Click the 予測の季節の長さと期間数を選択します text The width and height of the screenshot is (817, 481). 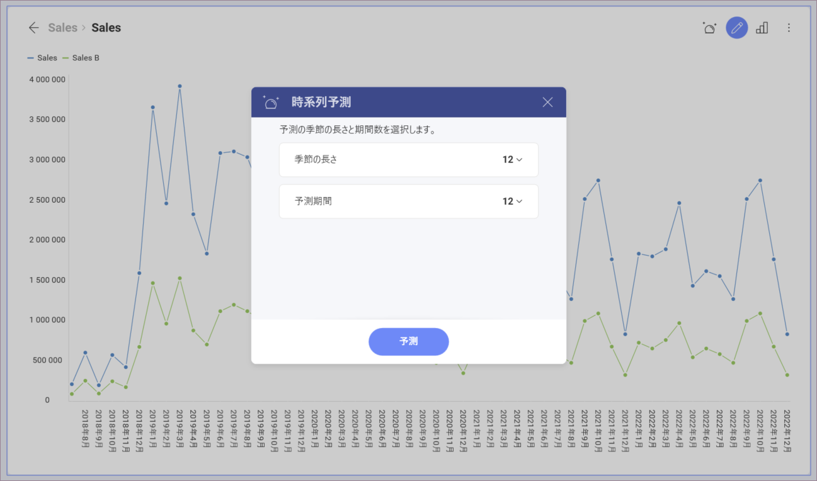pyautogui.click(x=358, y=130)
